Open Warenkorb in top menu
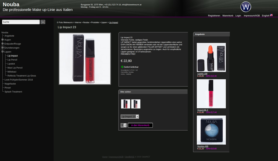Screen dimensions: 278x161 [x=228, y=16]
